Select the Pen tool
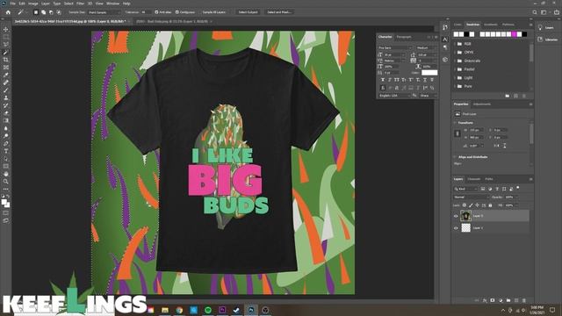 tap(6, 143)
